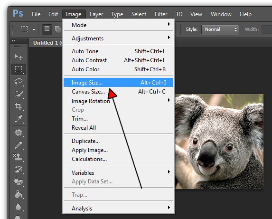Select the Paint Bucket tool

[19, 194]
